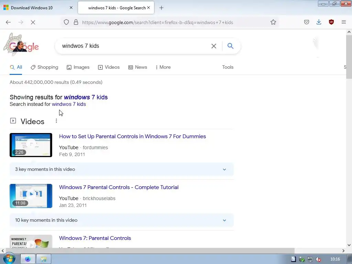Stop loading the page with X button
Image resolution: width=352 pixels, height=264 pixels.
tap(33, 22)
